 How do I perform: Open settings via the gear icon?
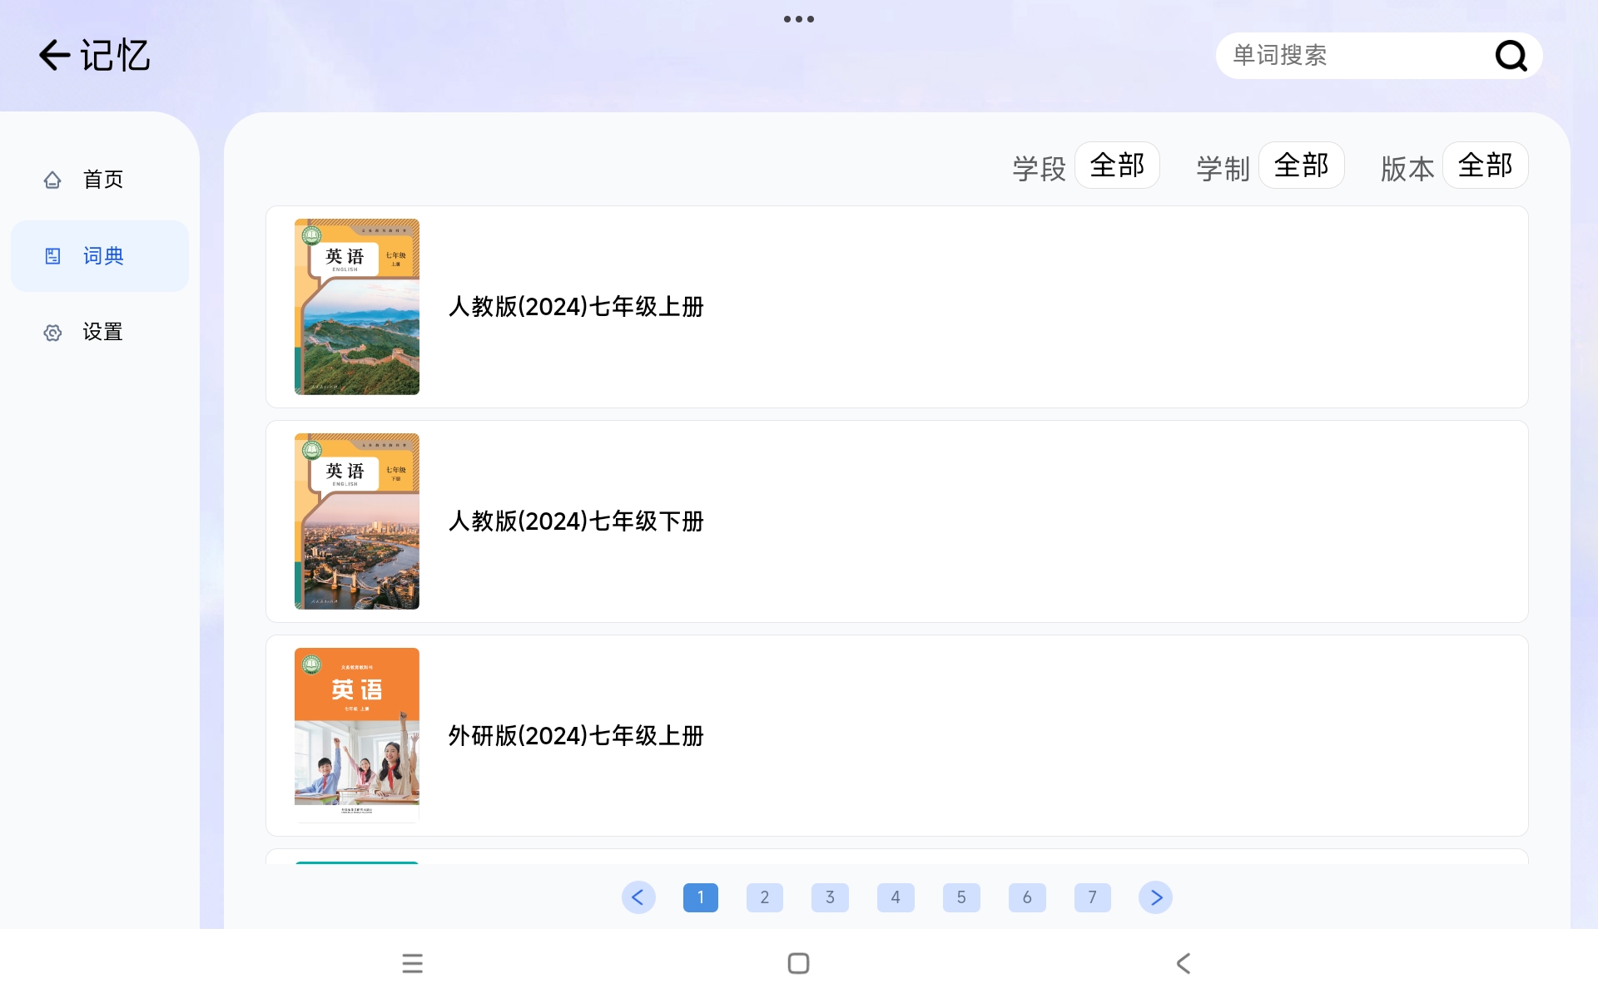tap(52, 333)
